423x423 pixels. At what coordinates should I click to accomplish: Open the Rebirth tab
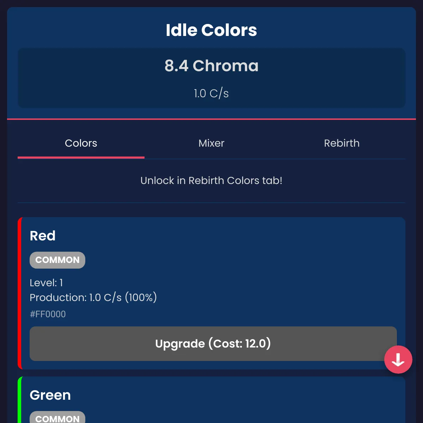[342, 143]
